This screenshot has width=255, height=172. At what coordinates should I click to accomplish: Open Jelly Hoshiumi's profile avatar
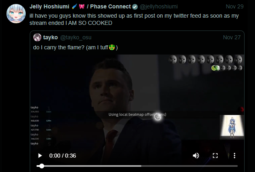(16, 14)
